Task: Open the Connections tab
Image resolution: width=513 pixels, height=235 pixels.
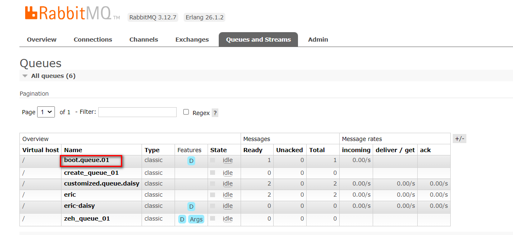Action: point(93,40)
